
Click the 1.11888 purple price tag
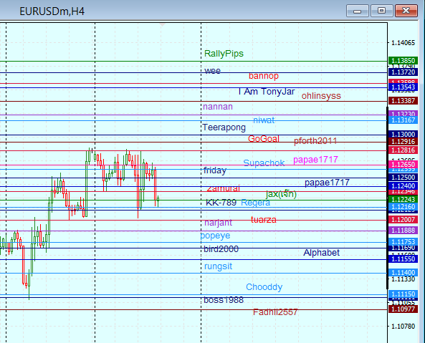click(x=403, y=231)
